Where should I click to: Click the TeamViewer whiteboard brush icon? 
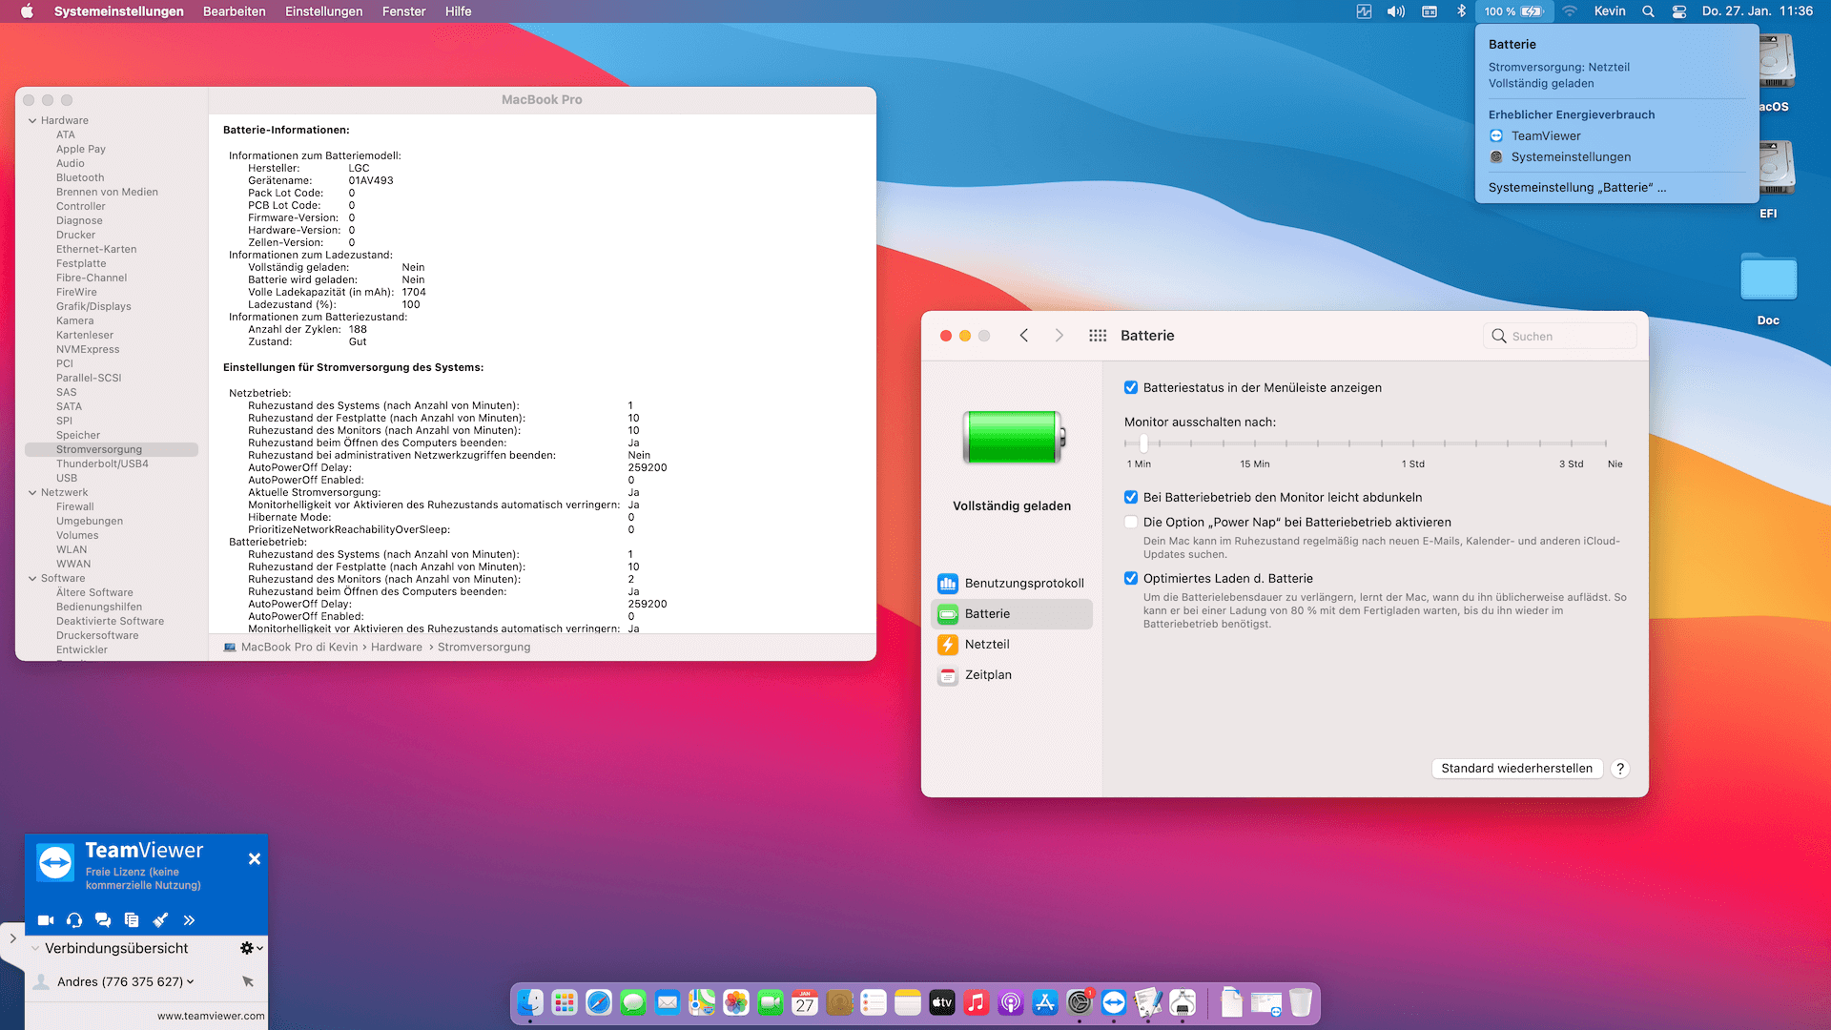tap(160, 920)
